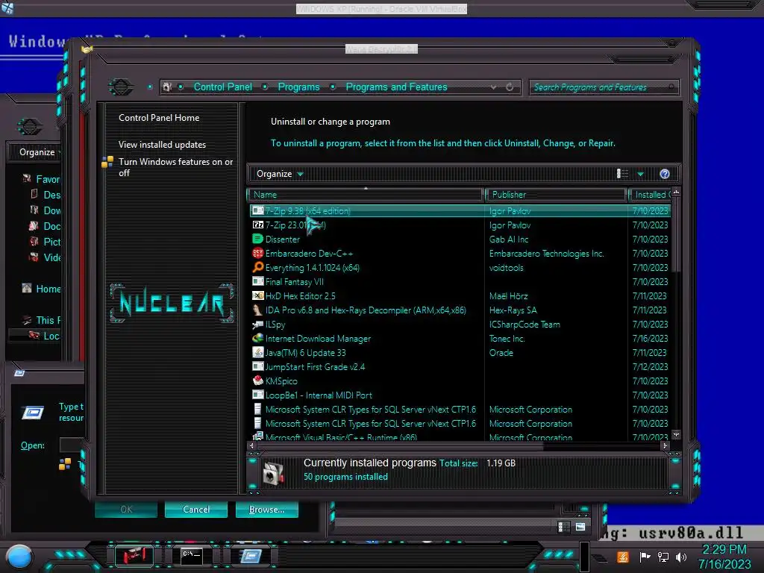Viewport: 764px width, 573px height.
Task: Click the LoopBe1 Internal MIDI Port icon
Action: click(257, 395)
